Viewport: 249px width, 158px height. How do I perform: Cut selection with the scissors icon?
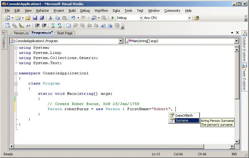click(51, 18)
